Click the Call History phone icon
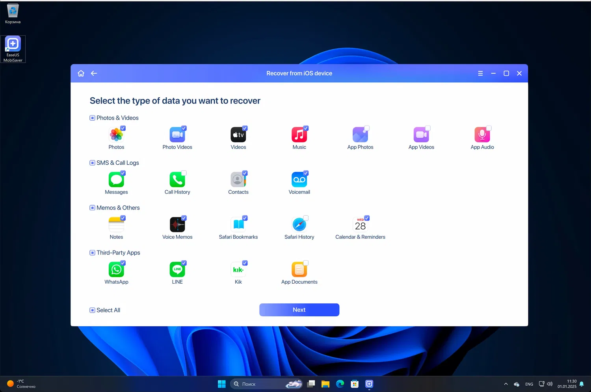The width and height of the screenshot is (591, 392). (177, 180)
